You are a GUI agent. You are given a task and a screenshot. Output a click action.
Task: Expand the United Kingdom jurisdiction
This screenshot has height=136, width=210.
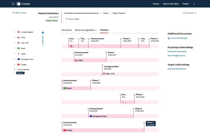point(15,32)
